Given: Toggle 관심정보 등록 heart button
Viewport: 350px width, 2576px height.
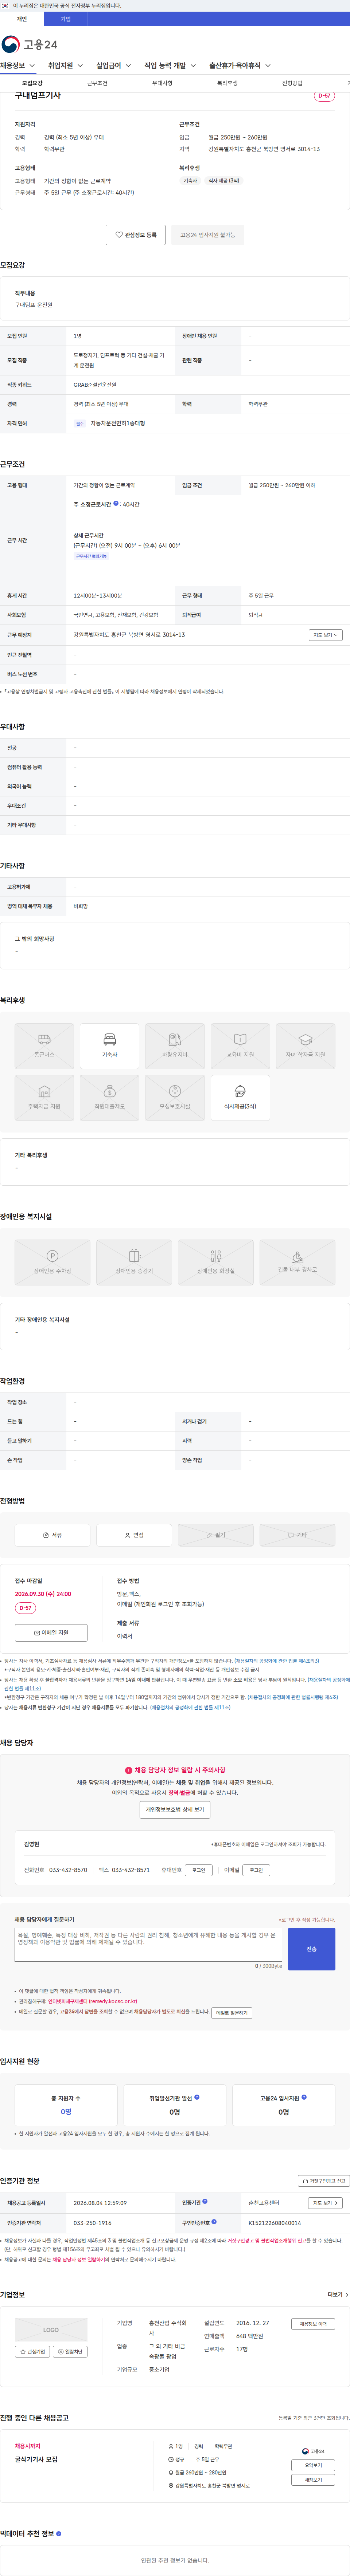Looking at the screenshot, I should click(x=136, y=235).
